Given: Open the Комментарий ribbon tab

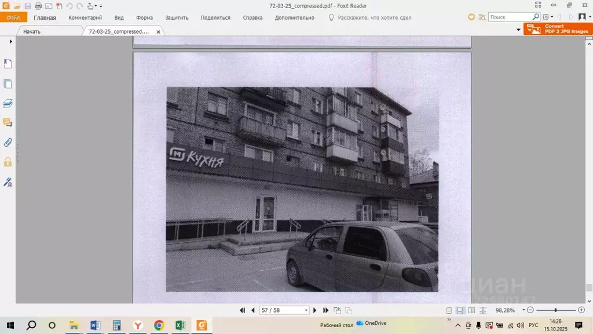Looking at the screenshot, I should tap(85, 18).
